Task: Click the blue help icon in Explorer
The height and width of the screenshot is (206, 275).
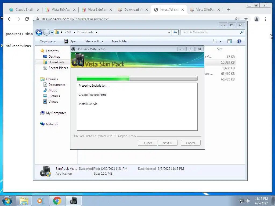Action: (x=239, y=41)
